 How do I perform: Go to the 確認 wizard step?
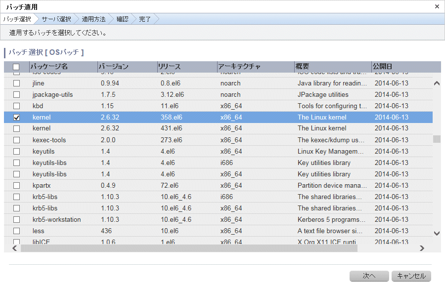coord(122,19)
